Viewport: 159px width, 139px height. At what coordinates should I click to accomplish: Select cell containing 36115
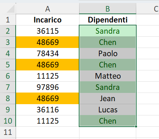pos(47,31)
